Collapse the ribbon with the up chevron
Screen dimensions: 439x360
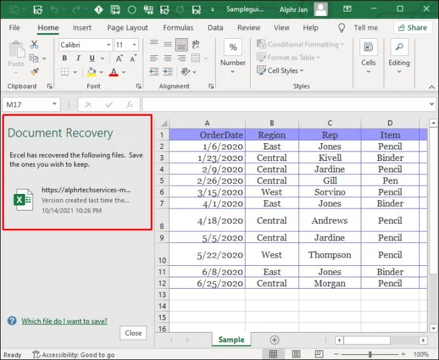click(432, 87)
